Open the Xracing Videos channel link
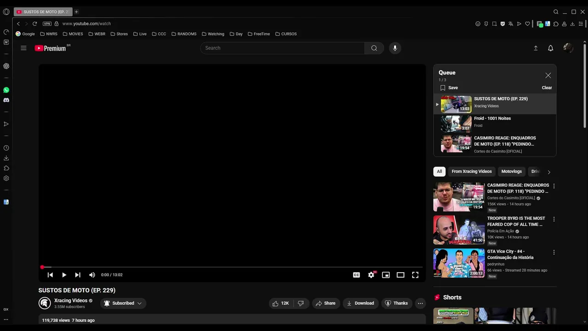 pos(71,301)
